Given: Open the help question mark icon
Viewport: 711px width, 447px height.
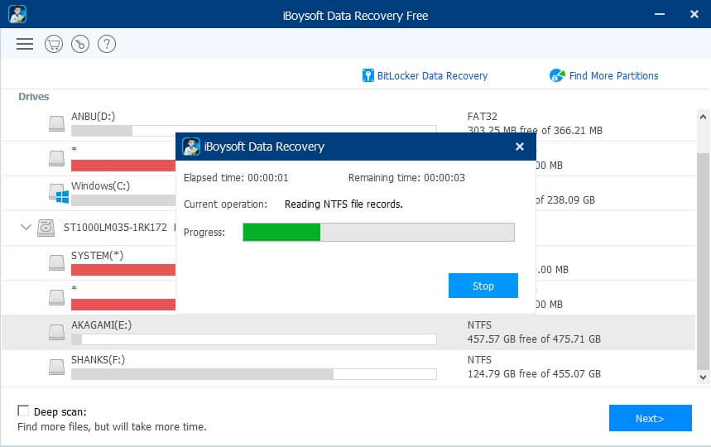Looking at the screenshot, I should coord(107,44).
